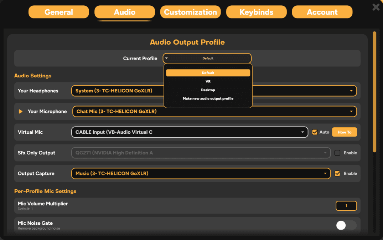The height and width of the screenshot is (240, 383).
Task: Click the How To button
Action: click(344, 132)
